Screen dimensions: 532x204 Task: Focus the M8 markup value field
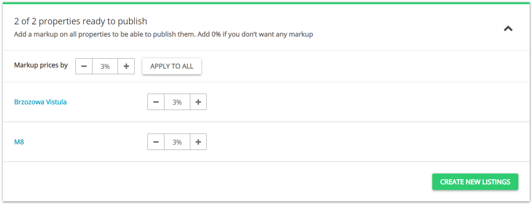point(177,142)
